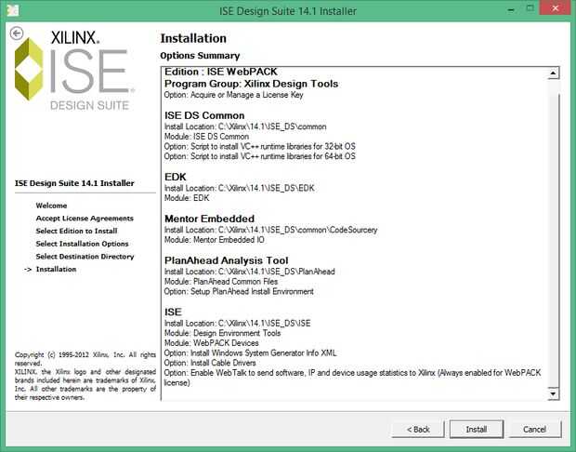
Task: Click the CodeSourcery install location line
Action: 270,230
